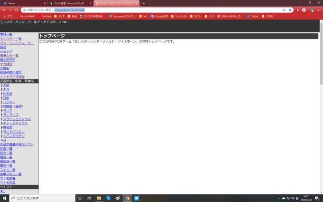Bookmark the page with the blue star icon
This screenshot has height=202, width=323.
290,10
